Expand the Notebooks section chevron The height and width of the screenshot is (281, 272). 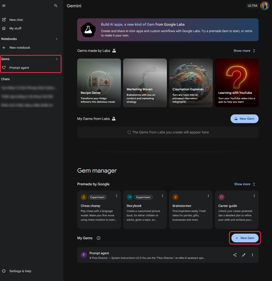point(57,39)
